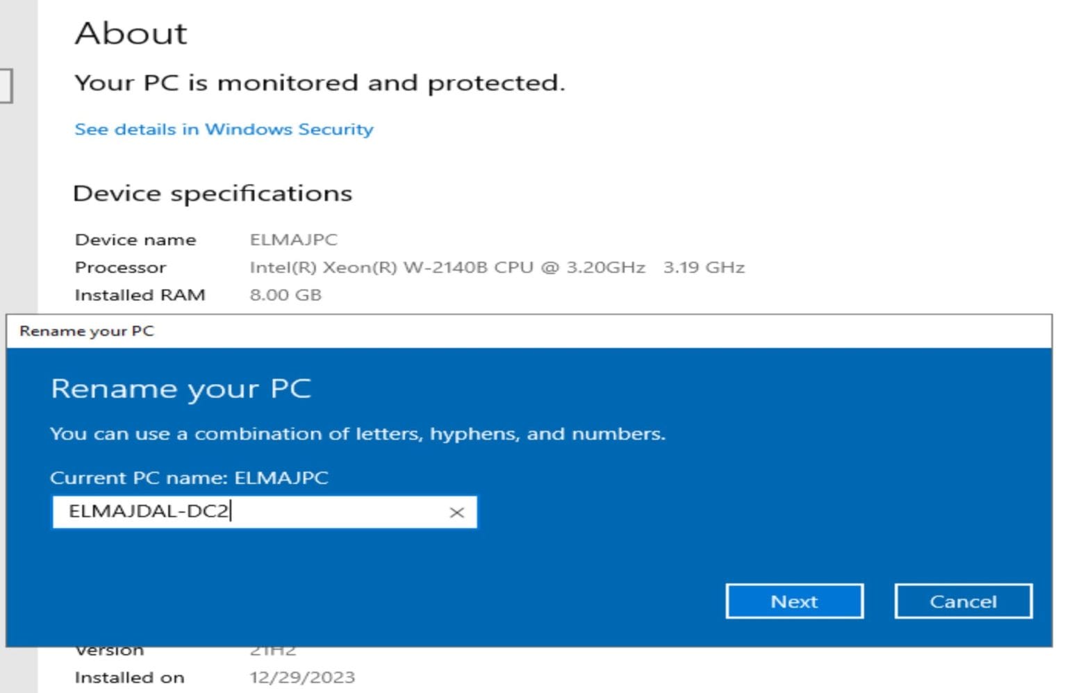Click the monitored and protected status message
This screenshot has height=693, width=1067.
click(x=320, y=83)
